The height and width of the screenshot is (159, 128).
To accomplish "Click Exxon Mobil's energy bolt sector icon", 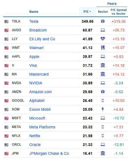I will (x=103, y=109).
